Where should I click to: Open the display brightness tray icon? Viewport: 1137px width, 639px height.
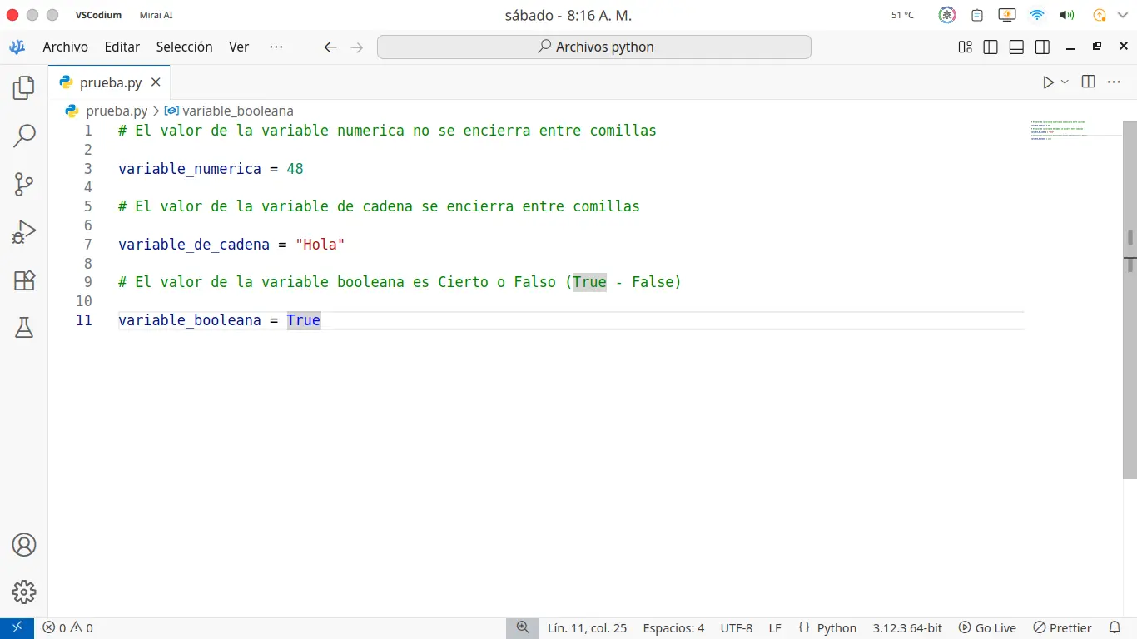tap(1007, 15)
